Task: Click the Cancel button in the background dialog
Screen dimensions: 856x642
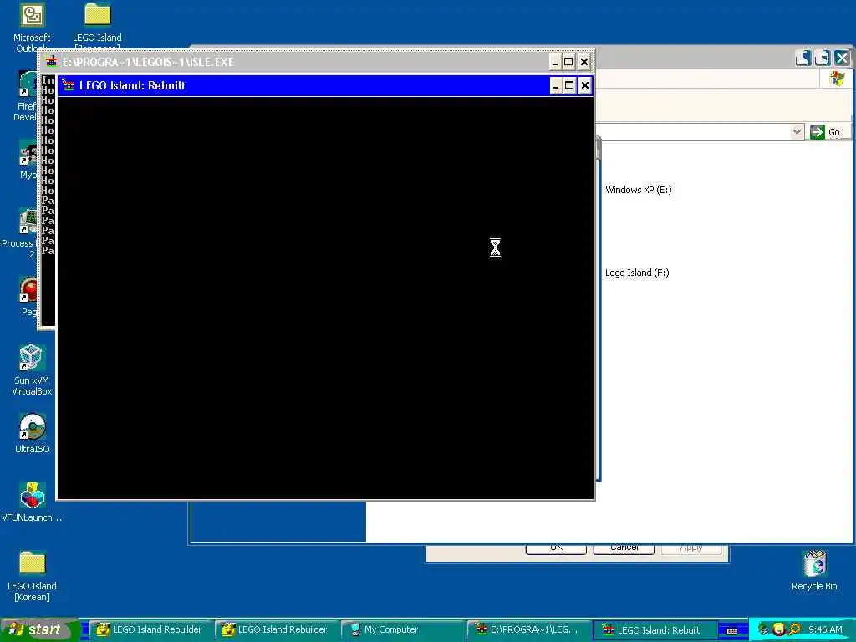Action: point(624,548)
